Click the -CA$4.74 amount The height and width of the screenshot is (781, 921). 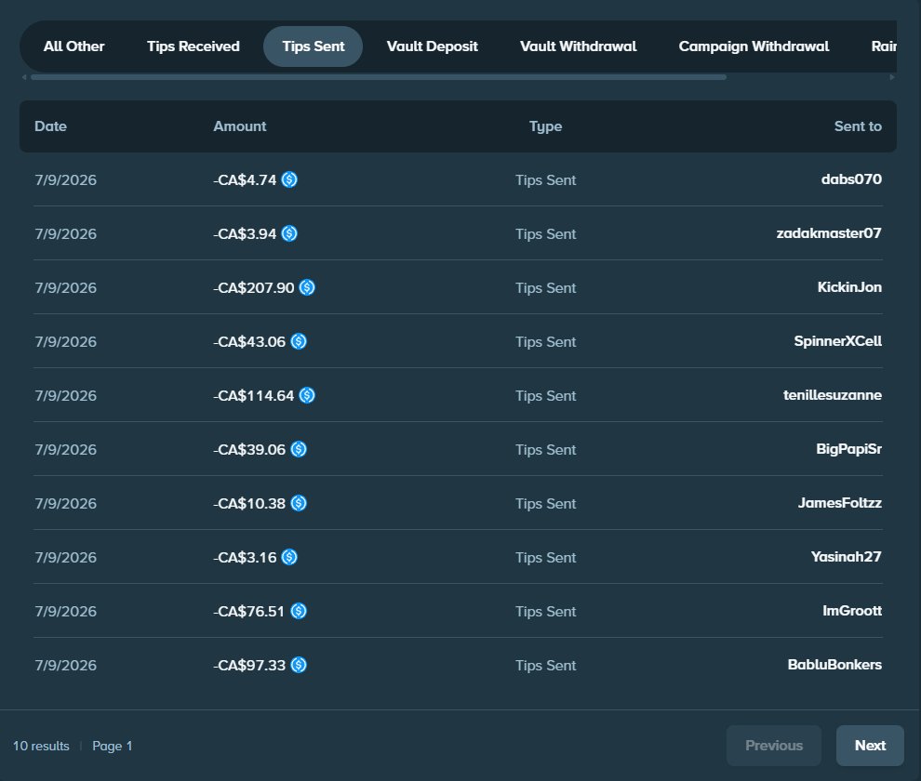[x=245, y=179]
